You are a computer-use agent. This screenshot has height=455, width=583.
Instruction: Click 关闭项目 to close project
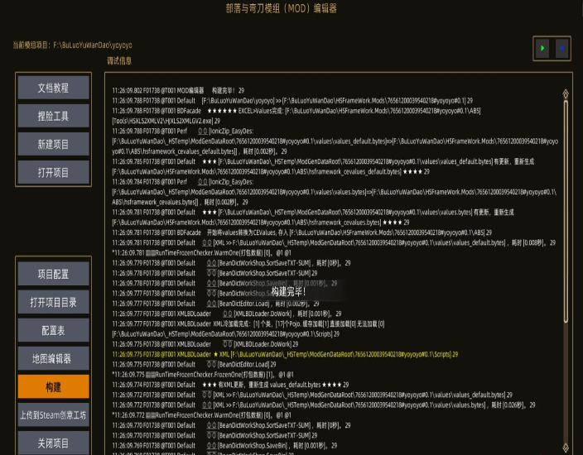[53, 443]
